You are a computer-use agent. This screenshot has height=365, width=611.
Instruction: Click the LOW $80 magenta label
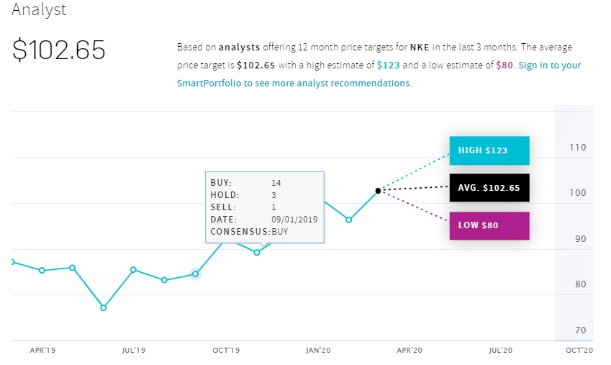(x=489, y=225)
